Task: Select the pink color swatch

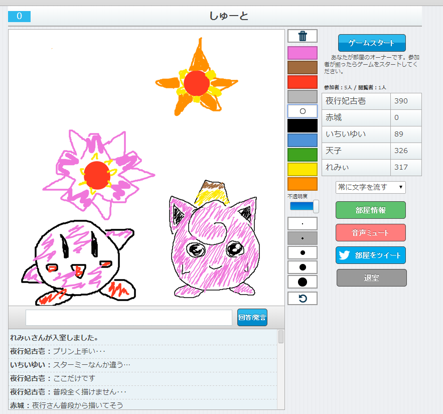Action: (x=303, y=53)
